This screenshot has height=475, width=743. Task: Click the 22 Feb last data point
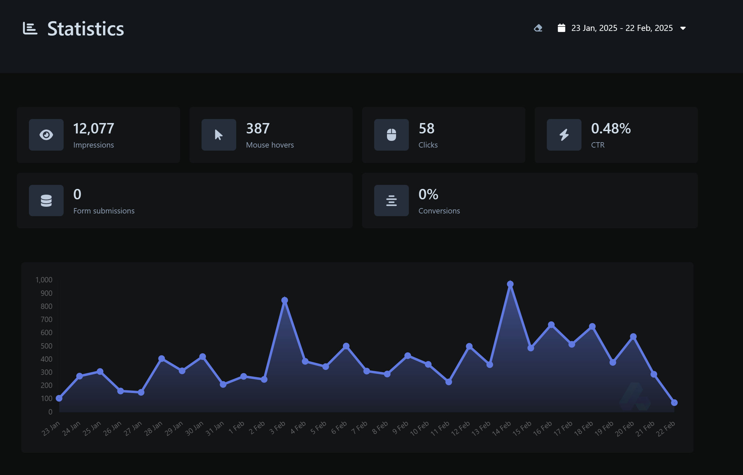[674, 402]
